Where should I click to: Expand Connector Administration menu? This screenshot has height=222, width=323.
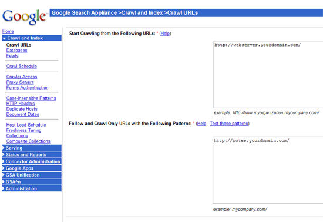point(32,161)
